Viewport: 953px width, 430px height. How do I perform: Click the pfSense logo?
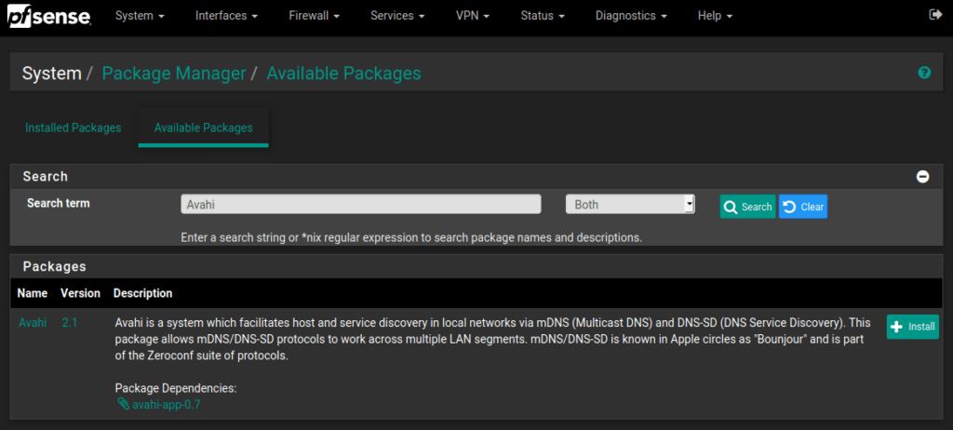click(x=49, y=16)
